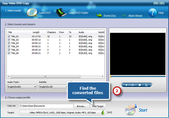
Task: Uncheck the Title_01 checkbox
Action: tap(9, 36)
